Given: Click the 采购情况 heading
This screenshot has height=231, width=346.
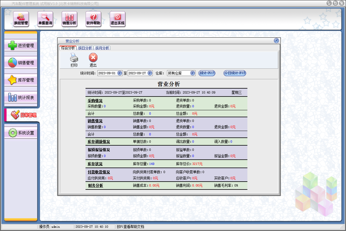Looking at the screenshot, I should [95, 101].
